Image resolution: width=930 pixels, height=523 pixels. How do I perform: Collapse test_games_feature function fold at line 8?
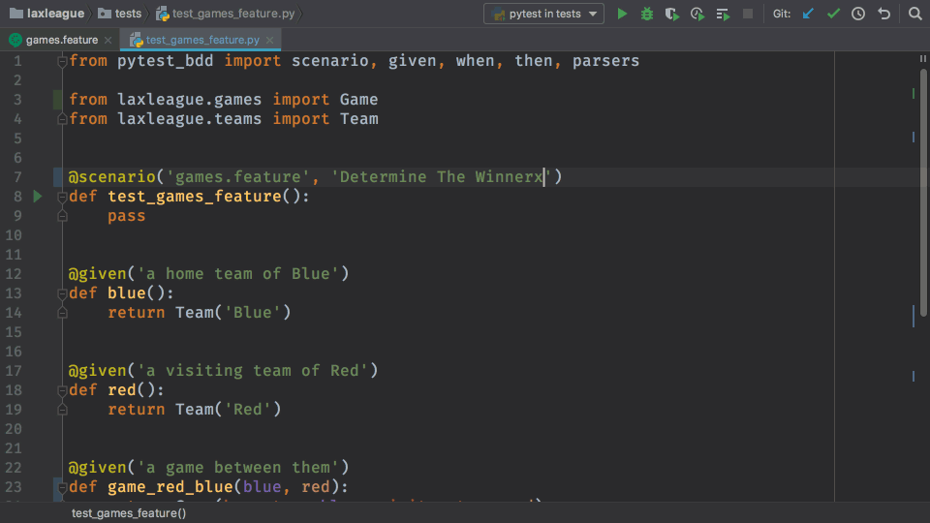(x=62, y=197)
